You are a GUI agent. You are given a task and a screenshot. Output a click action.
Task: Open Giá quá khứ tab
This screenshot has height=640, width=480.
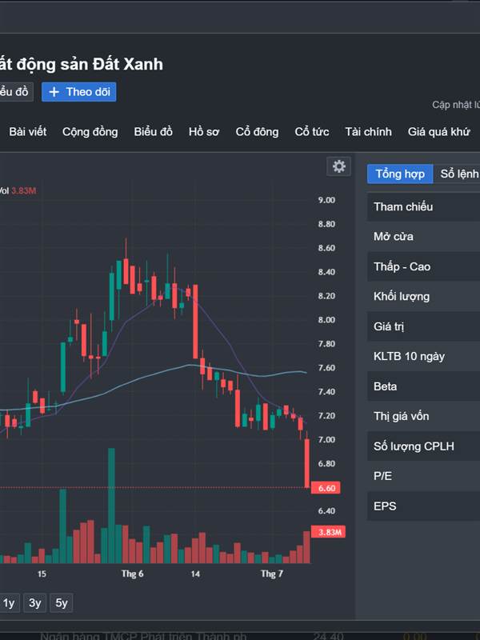[x=438, y=132]
